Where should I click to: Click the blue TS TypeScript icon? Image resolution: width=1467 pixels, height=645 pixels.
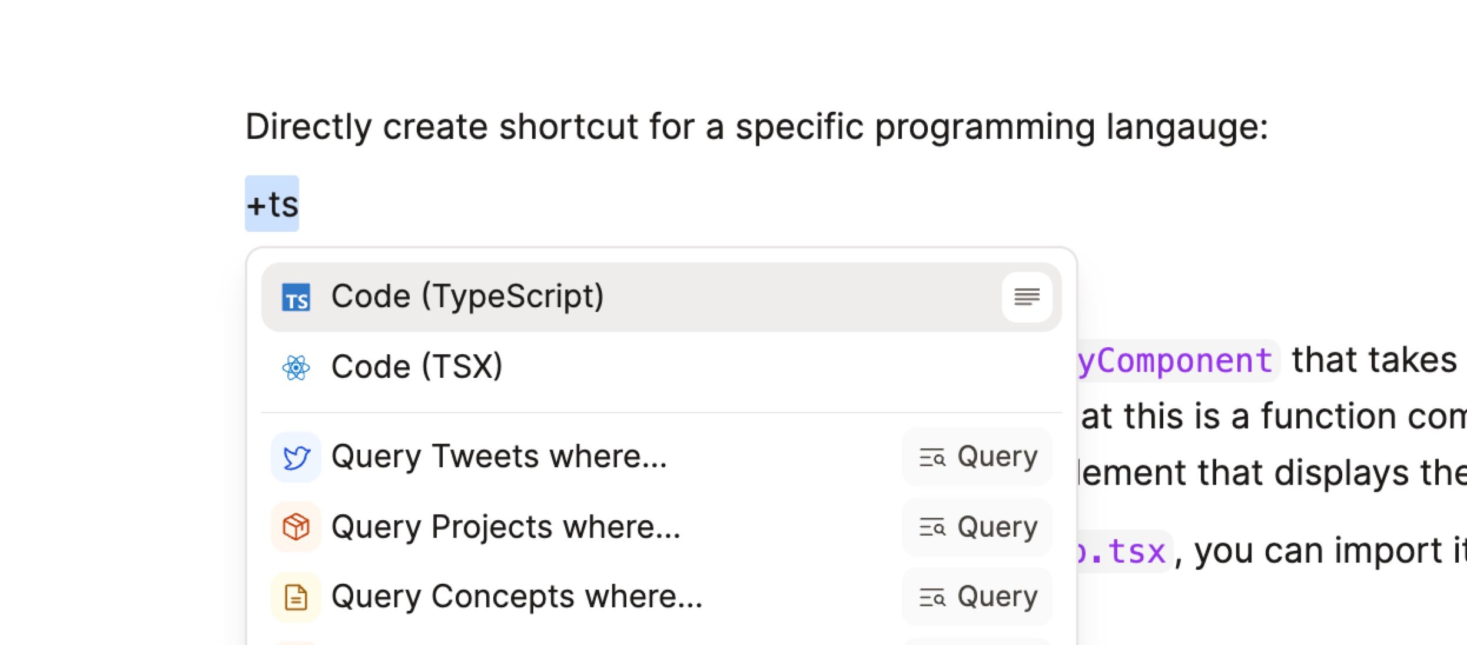pyautogui.click(x=296, y=297)
